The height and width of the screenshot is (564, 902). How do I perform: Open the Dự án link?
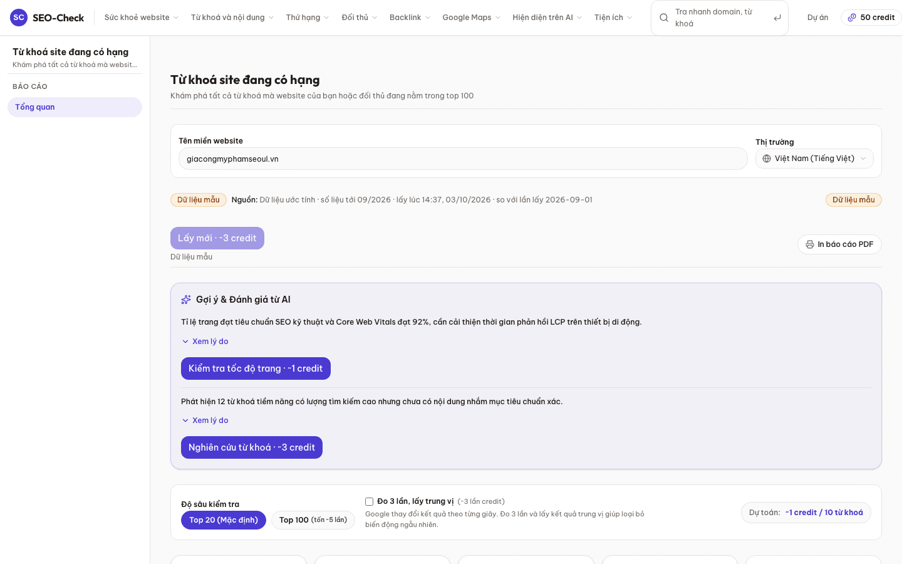817,18
